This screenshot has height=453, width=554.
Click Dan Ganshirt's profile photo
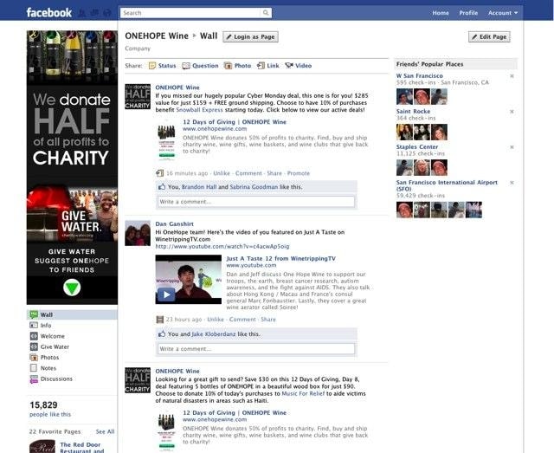click(138, 233)
